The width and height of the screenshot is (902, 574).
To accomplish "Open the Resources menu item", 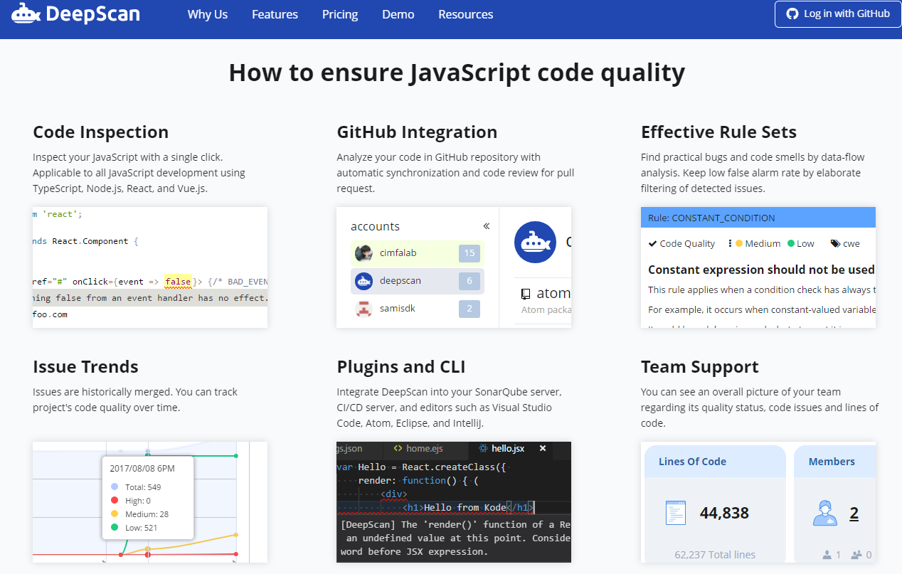I will pyautogui.click(x=466, y=14).
